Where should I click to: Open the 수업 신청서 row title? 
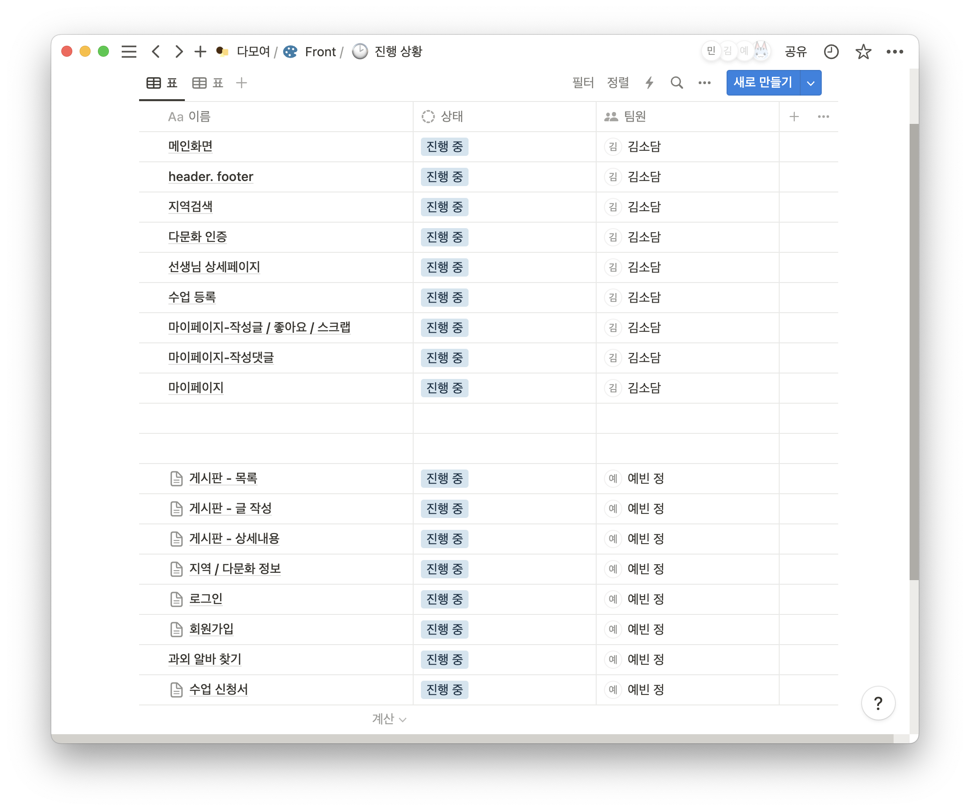click(219, 689)
